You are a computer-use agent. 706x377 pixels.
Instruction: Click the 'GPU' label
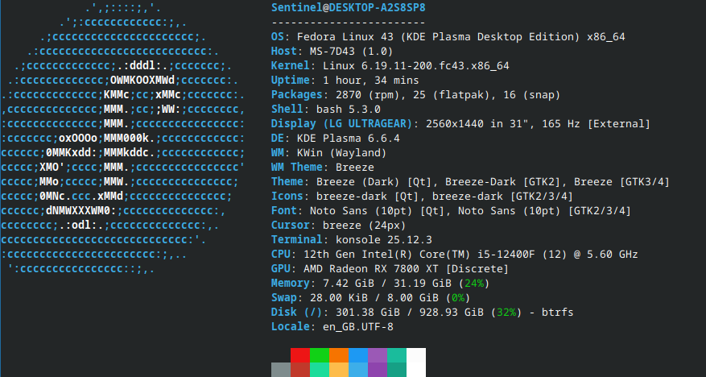(281, 268)
